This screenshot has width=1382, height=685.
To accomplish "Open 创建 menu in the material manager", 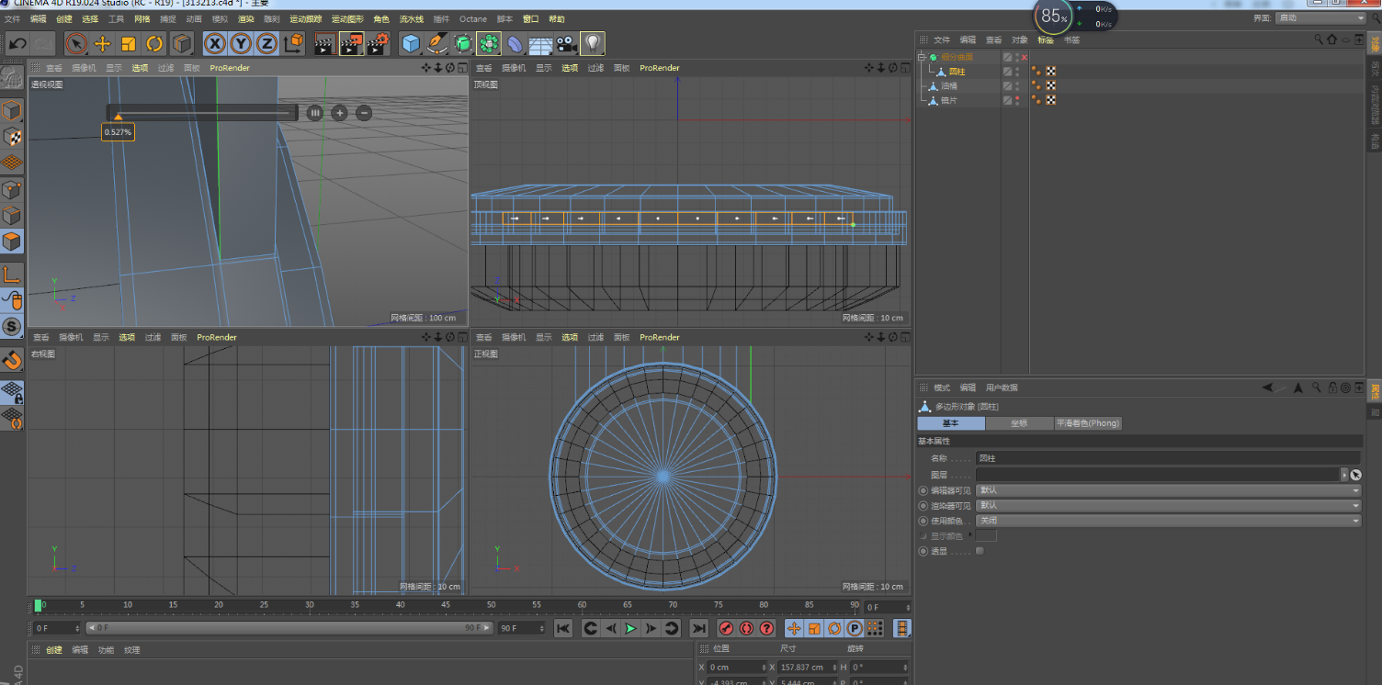I will tap(54, 650).
